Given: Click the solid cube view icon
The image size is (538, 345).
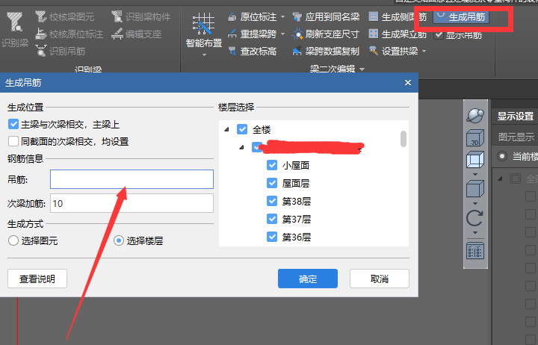Looking at the screenshot, I should [475, 189].
